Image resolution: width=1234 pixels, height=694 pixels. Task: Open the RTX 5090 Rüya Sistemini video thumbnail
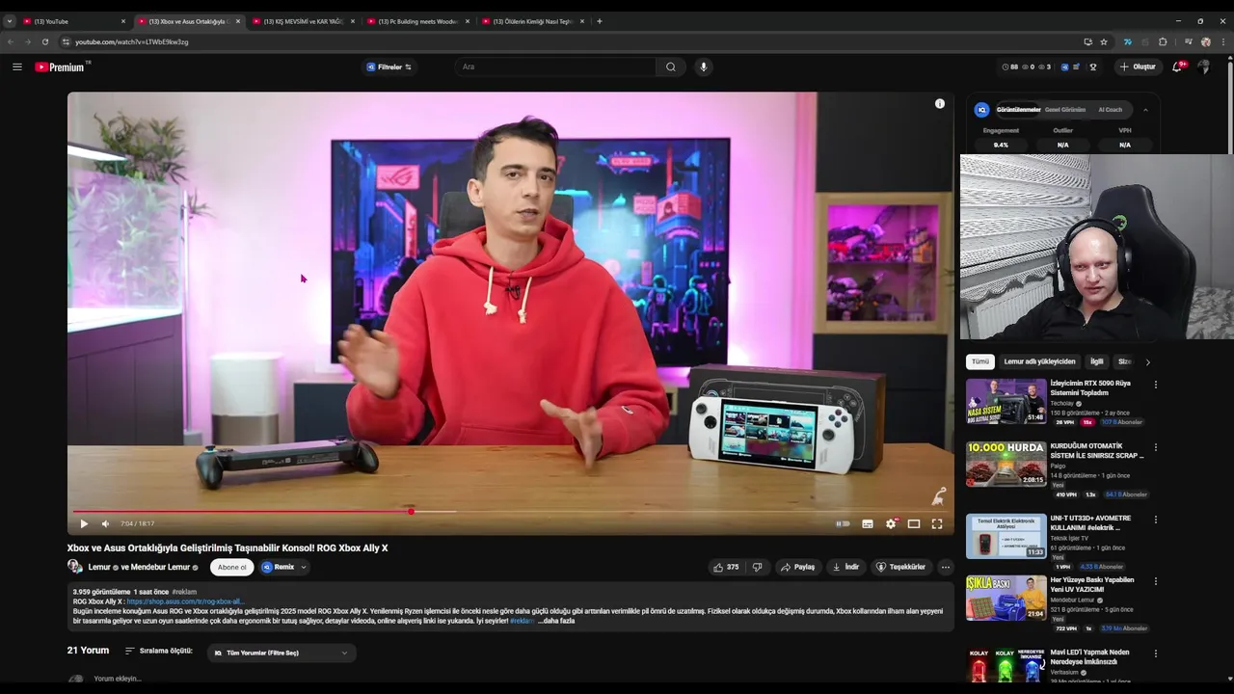click(1006, 401)
